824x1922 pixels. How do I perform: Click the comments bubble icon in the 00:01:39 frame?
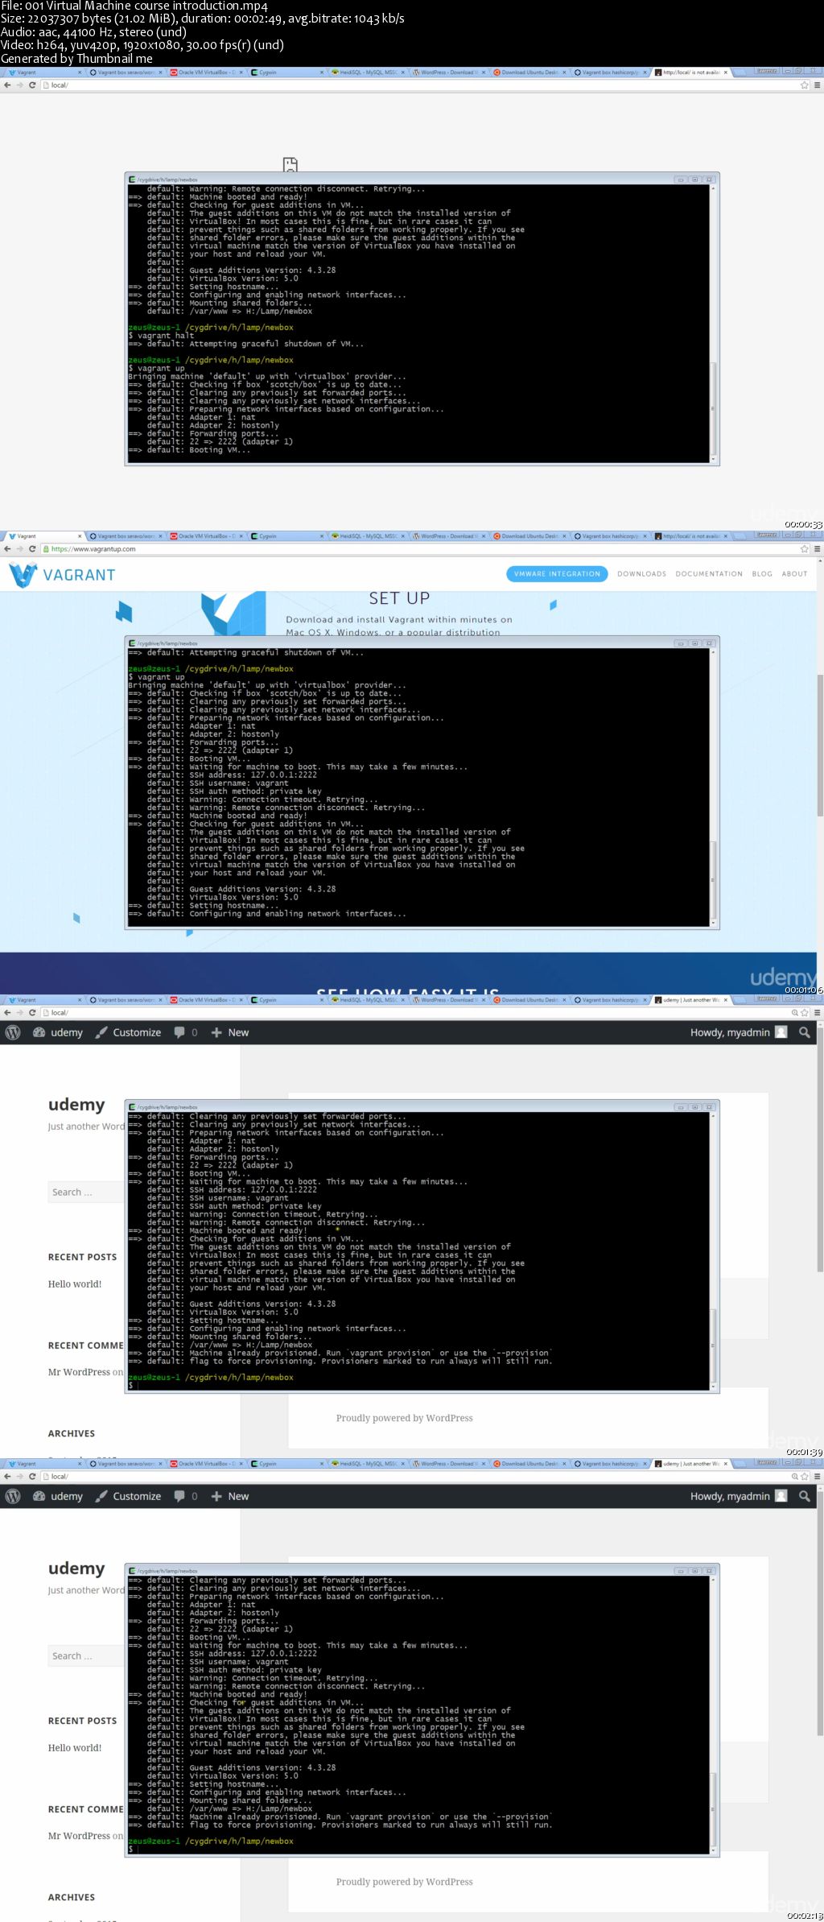tap(179, 1032)
